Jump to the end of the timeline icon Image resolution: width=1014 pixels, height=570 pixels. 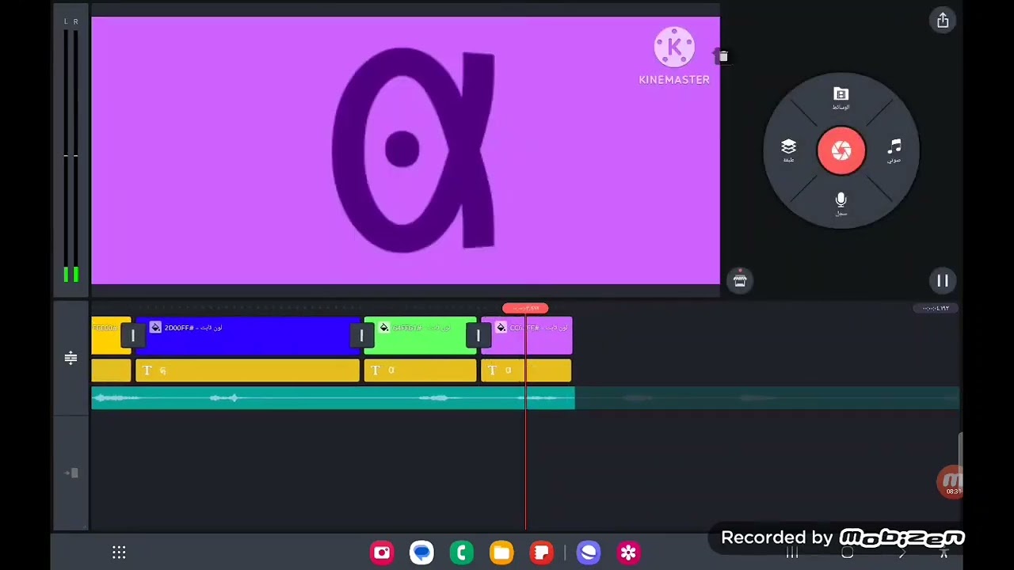71,473
